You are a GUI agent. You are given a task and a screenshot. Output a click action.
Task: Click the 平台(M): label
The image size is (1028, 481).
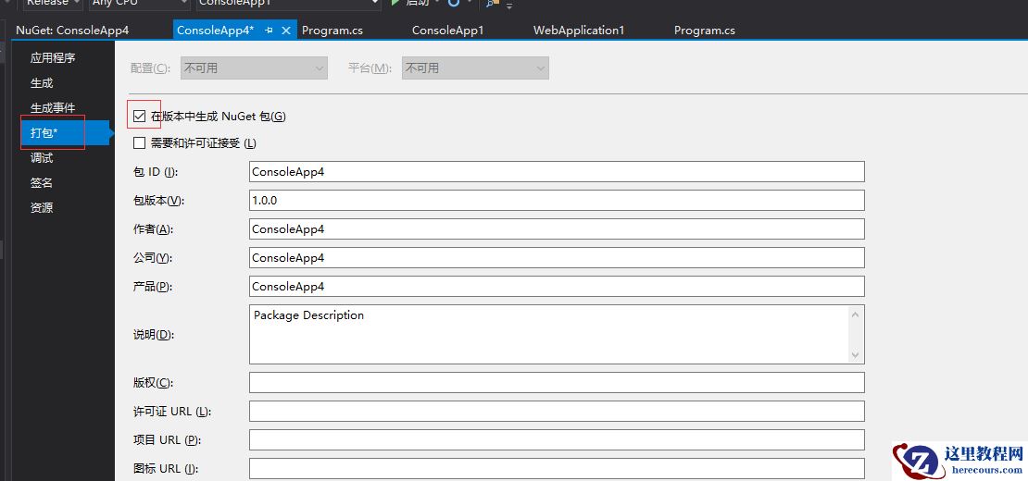click(x=370, y=68)
